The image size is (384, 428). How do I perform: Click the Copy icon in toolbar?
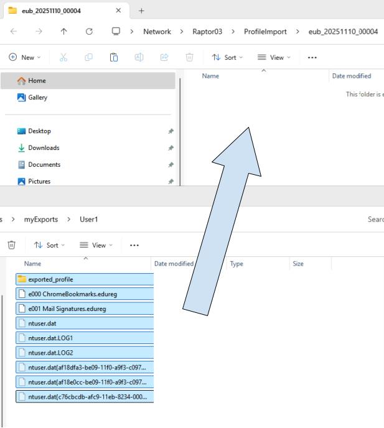click(88, 57)
